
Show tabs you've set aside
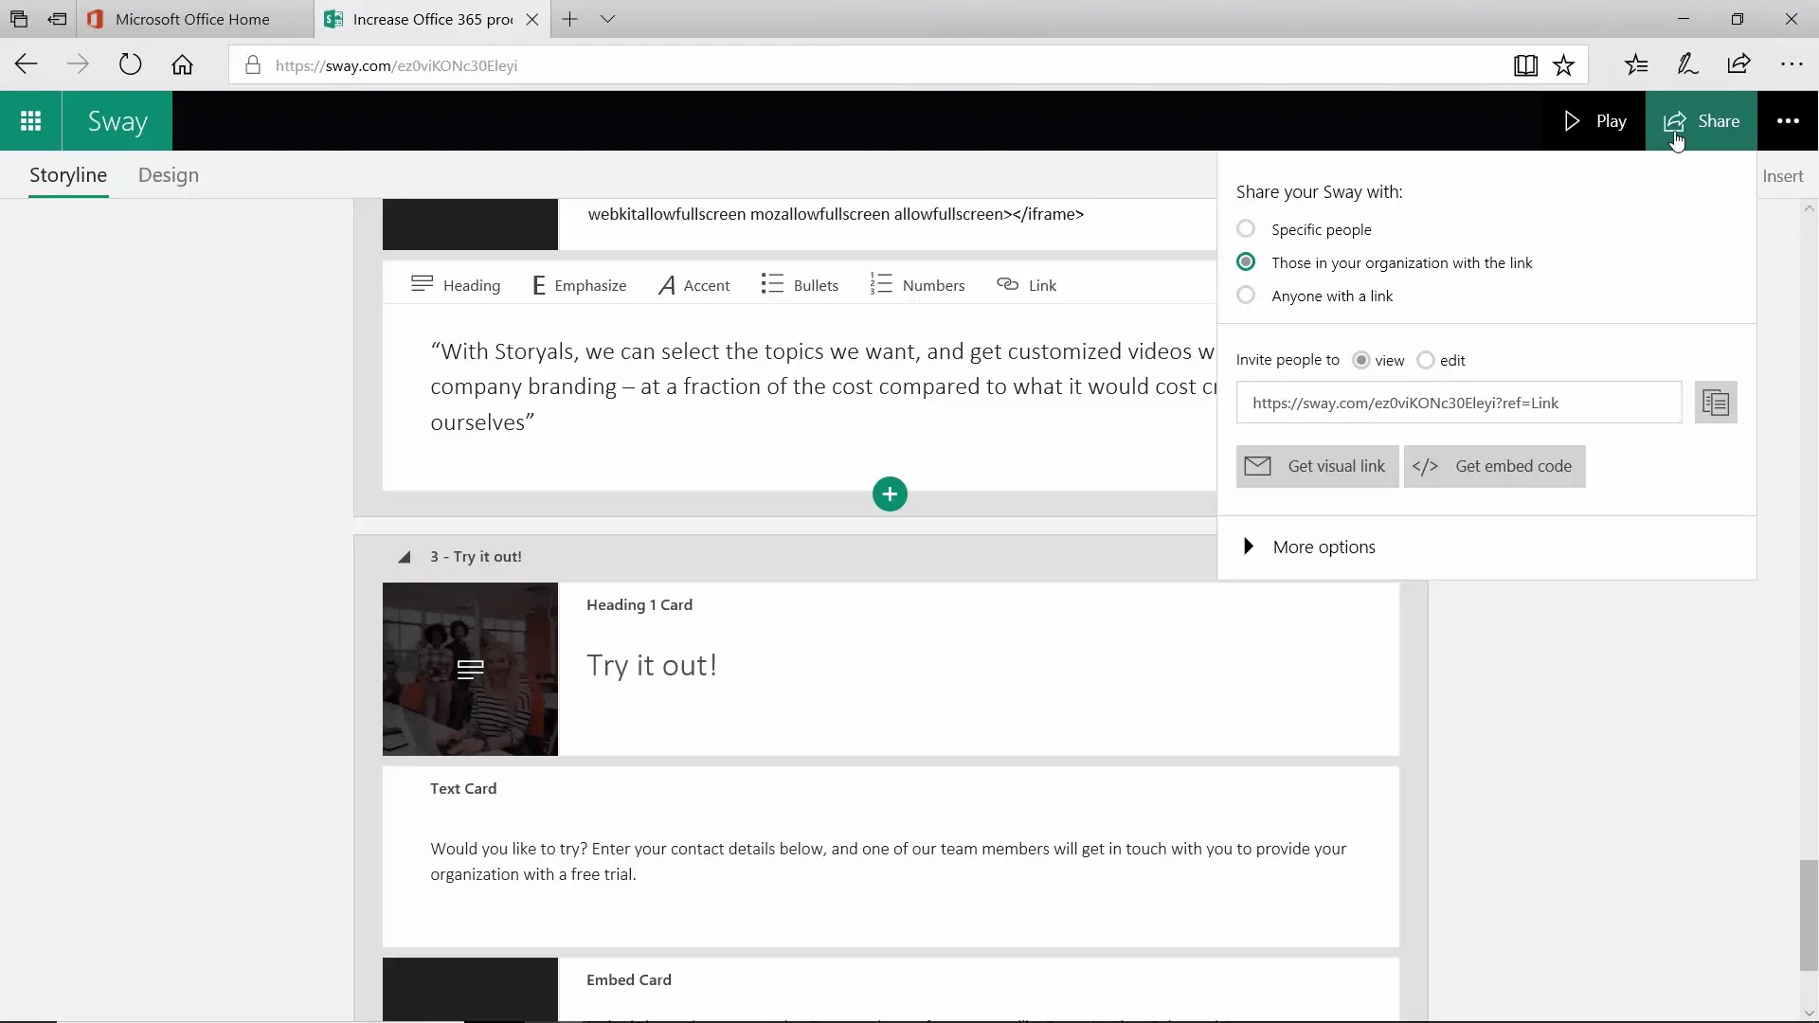(x=19, y=19)
